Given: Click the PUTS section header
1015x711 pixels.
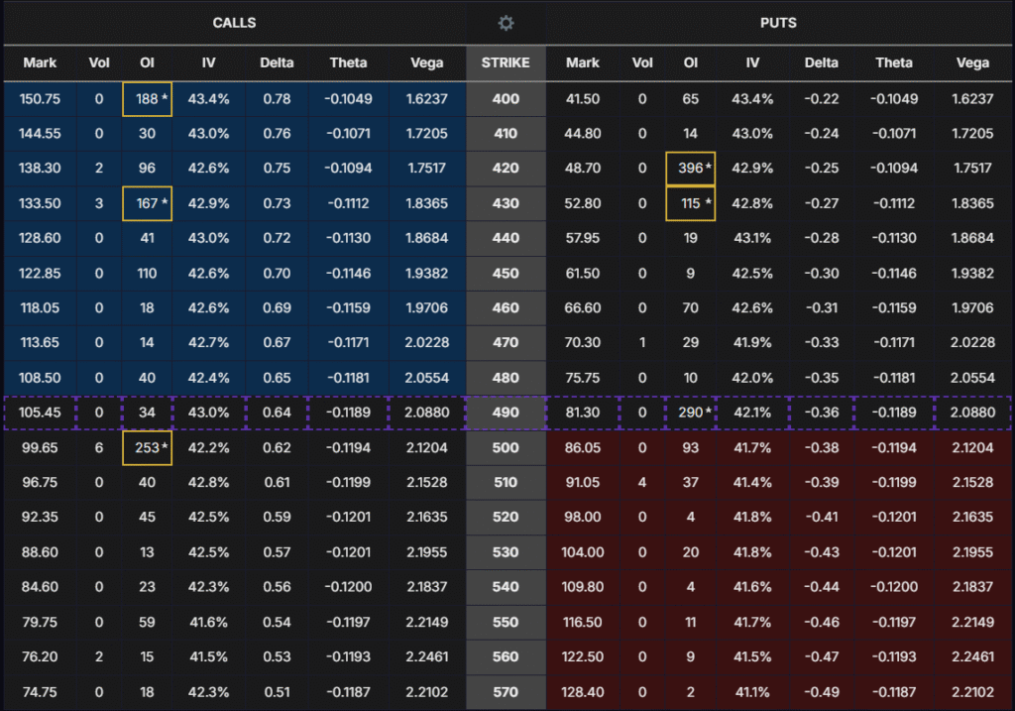Looking at the screenshot, I should pos(778,23).
